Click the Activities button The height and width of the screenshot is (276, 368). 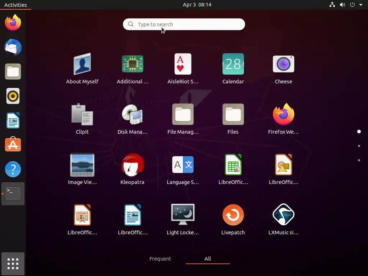click(15, 5)
